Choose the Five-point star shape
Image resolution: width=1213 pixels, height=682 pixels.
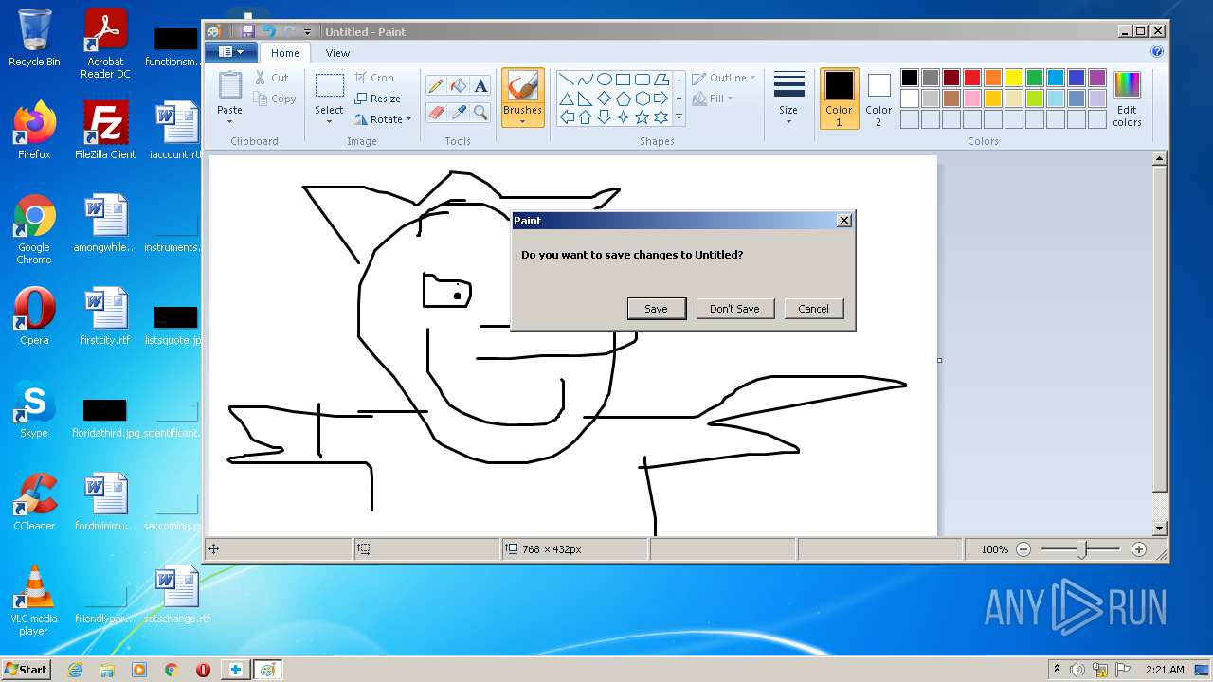642,117
